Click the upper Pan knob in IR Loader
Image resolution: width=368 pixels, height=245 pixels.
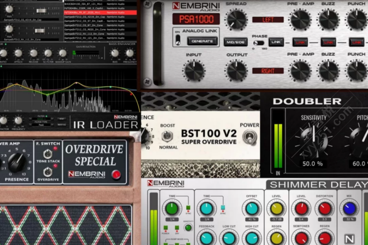(x=9, y=9)
